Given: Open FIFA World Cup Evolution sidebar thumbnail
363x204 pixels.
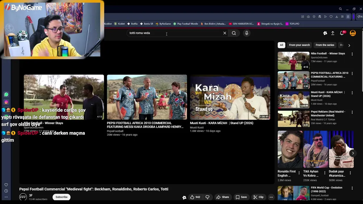Looking at the screenshot, I should tap(294, 193).
